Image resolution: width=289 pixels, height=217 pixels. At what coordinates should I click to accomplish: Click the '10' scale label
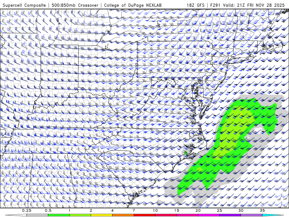155,210
